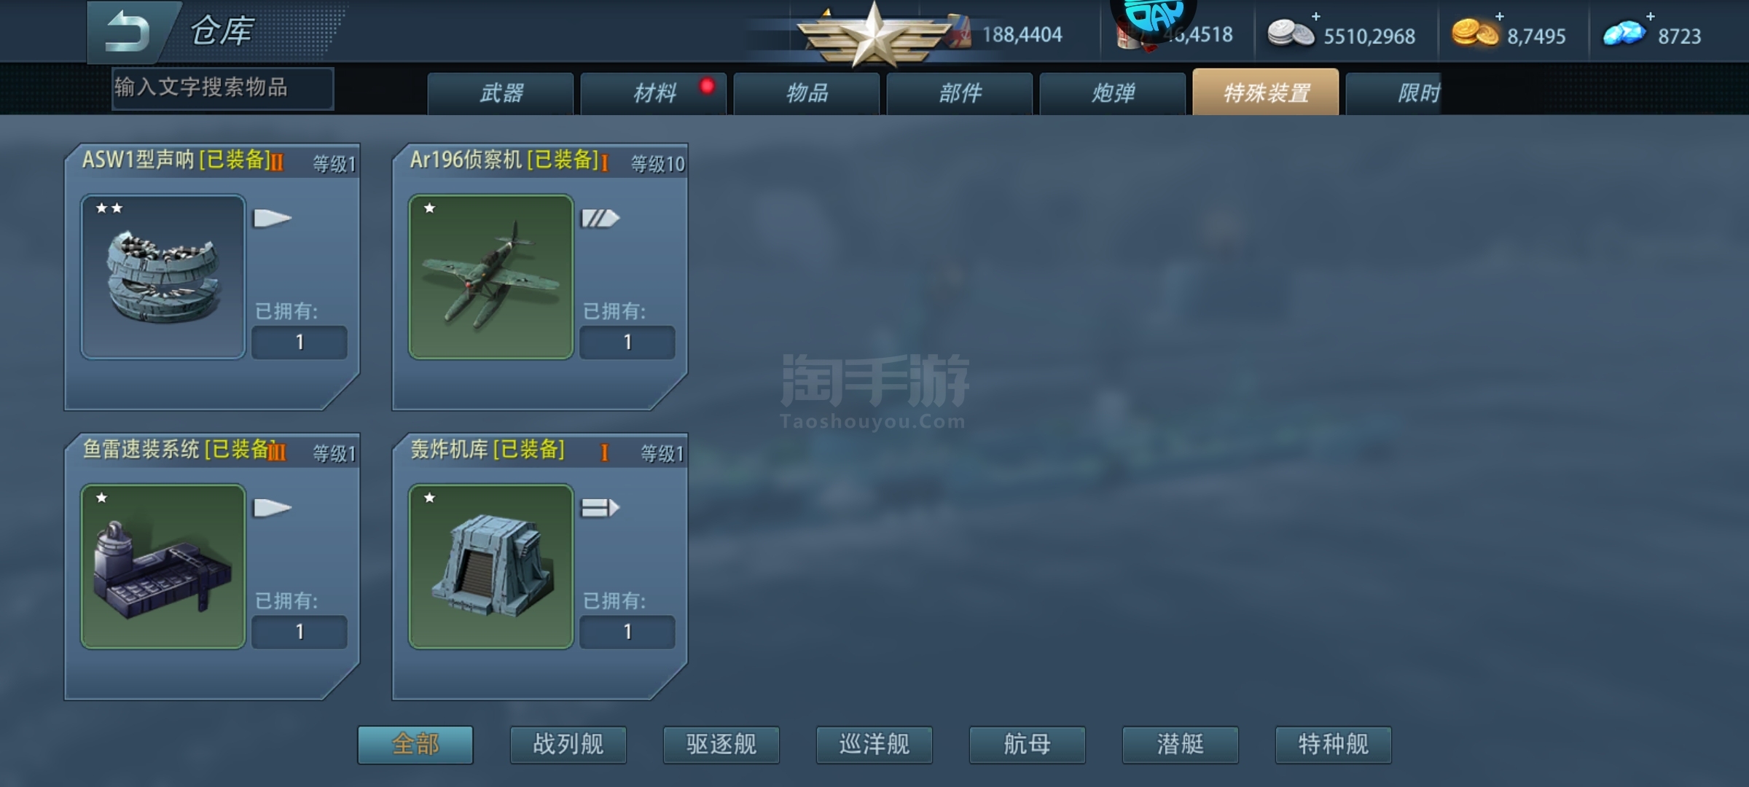Open the 轰炸机库 hangar icon
This screenshot has width=1749, height=787.
(x=490, y=566)
